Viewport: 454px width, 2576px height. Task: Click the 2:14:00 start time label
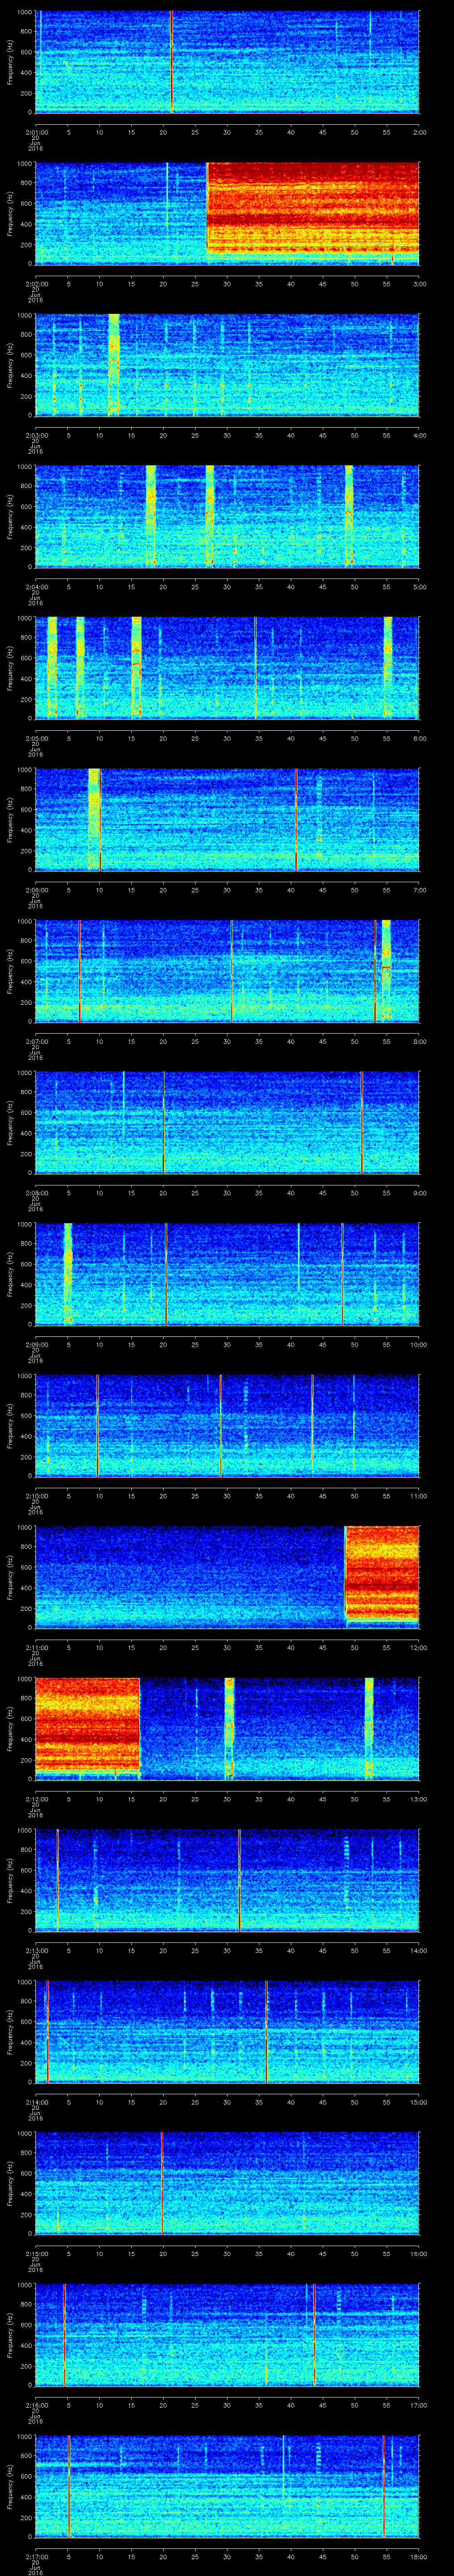pos(36,2102)
